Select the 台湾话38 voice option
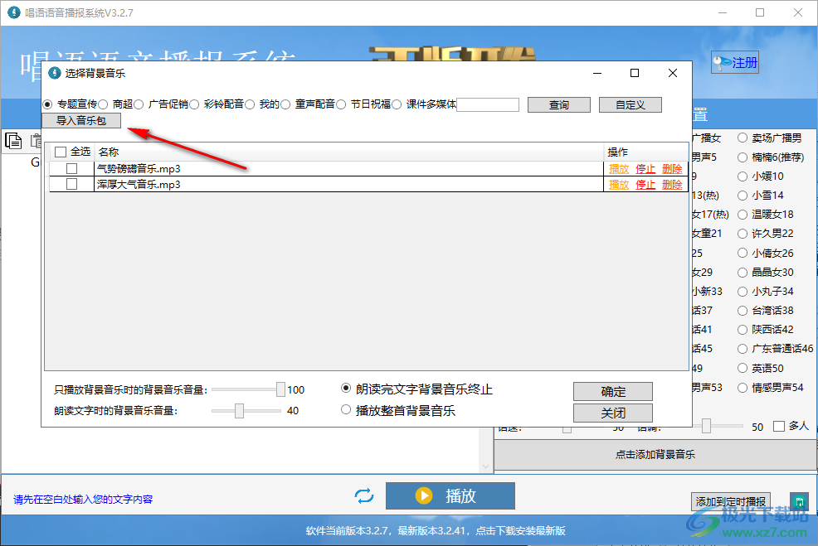The width and height of the screenshot is (818, 546). (743, 310)
